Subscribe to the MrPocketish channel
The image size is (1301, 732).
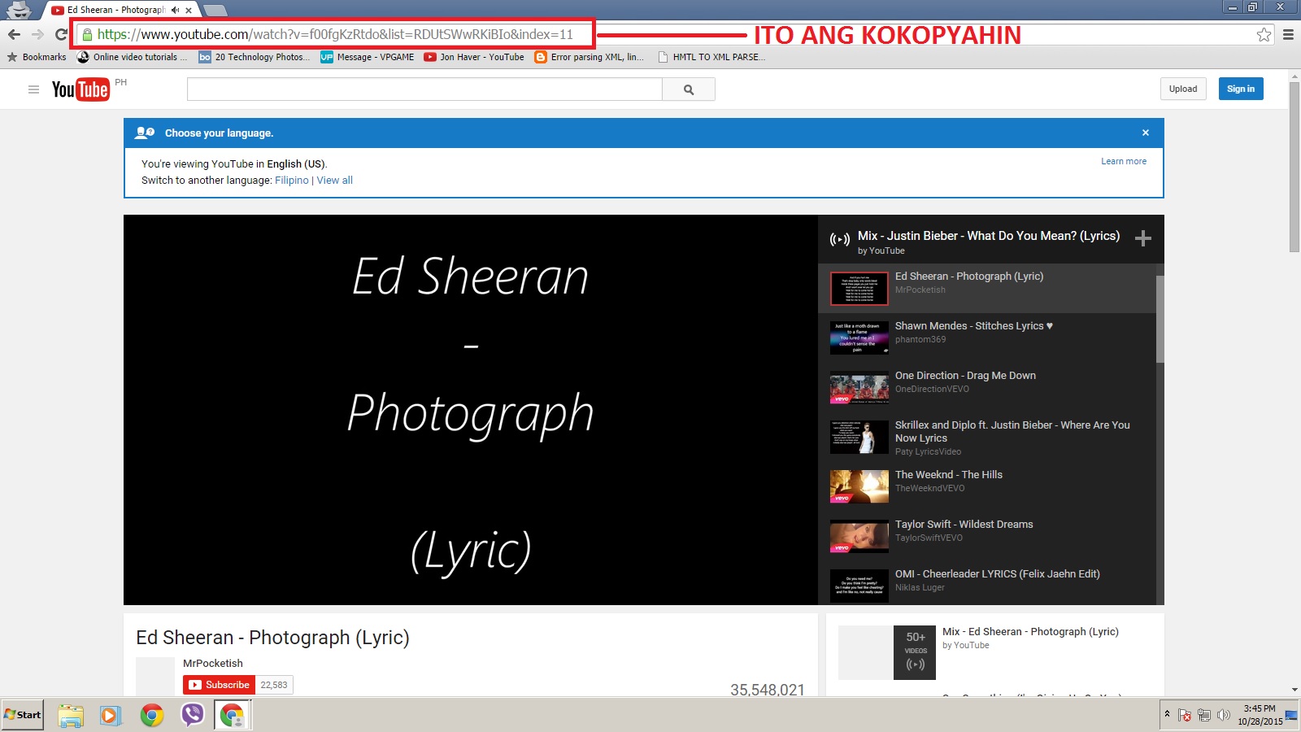(219, 685)
